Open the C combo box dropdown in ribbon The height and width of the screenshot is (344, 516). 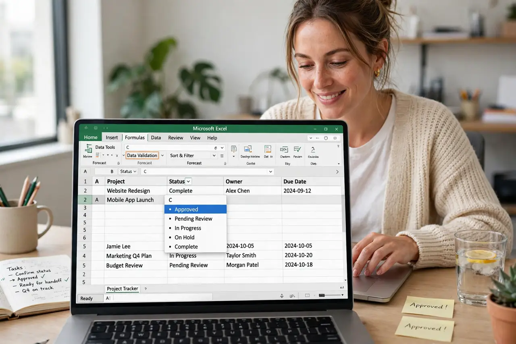pos(222,148)
